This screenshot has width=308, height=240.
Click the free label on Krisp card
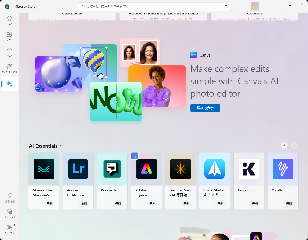255,204
